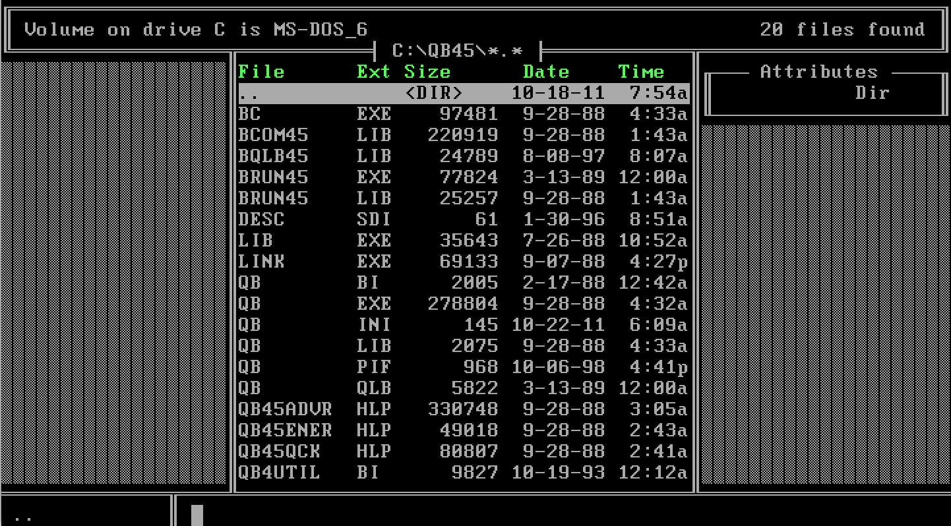This screenshot has width=951, height=526.
Task: Select the QB4UTIL BI file row
Action: [x=464, y=473]
